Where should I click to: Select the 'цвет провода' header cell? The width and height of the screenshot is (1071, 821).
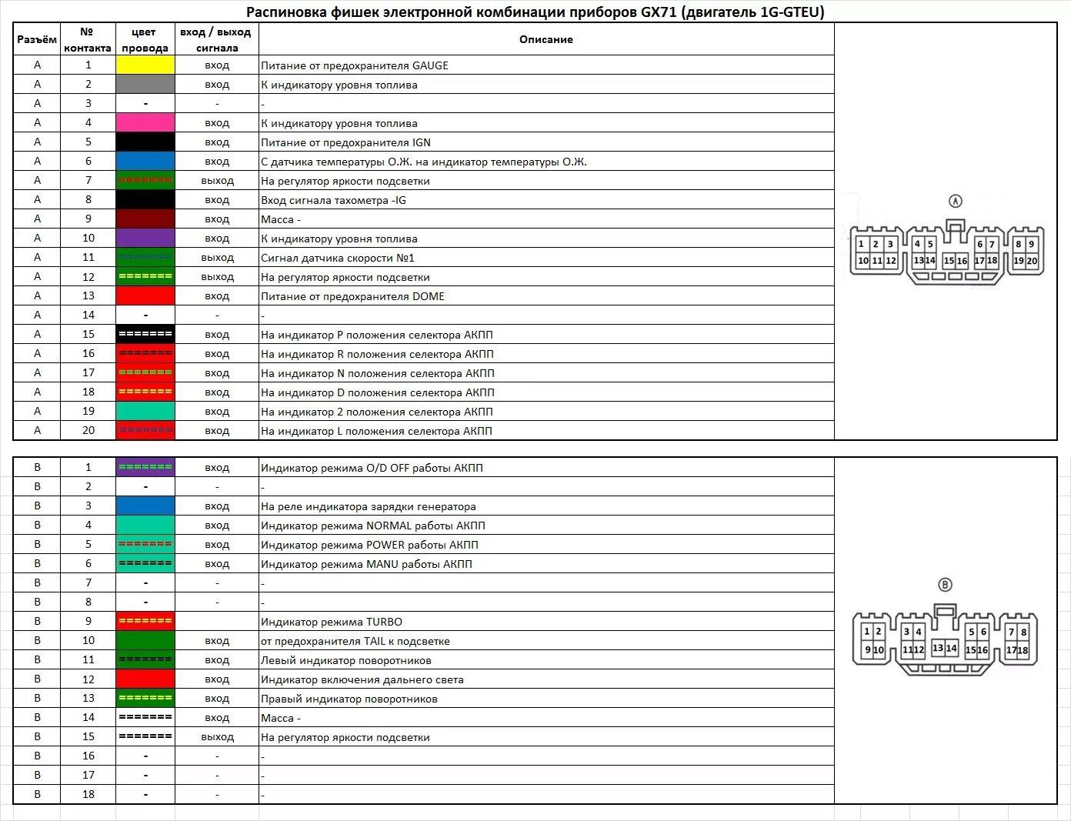pyautogui.click(x=145, y=39)
